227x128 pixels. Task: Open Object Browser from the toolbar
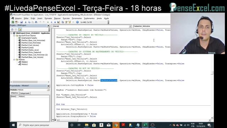(x=70, y=22)
